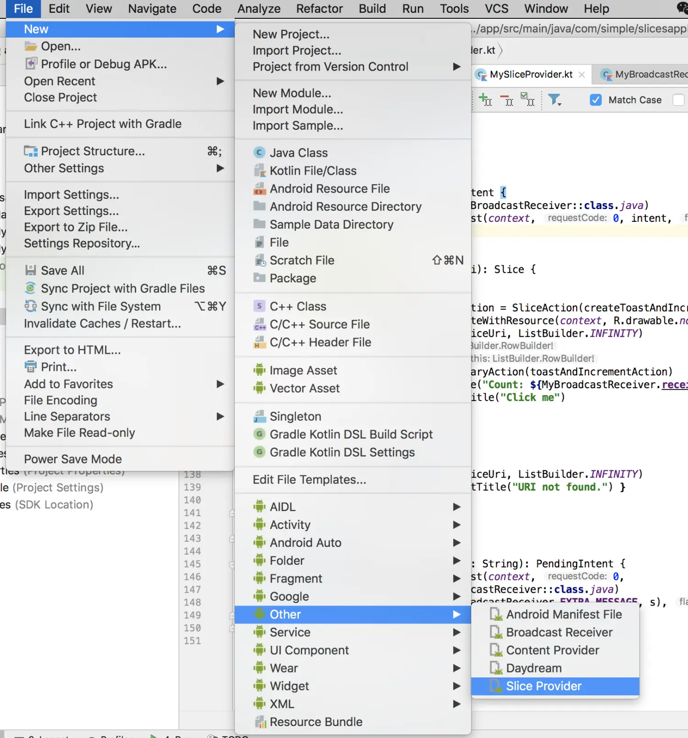The height and width of the screenshot is (738, 688).
Task: Click the Resource Bundle icon
Action: pyautogui.click(x=260, y=722)
